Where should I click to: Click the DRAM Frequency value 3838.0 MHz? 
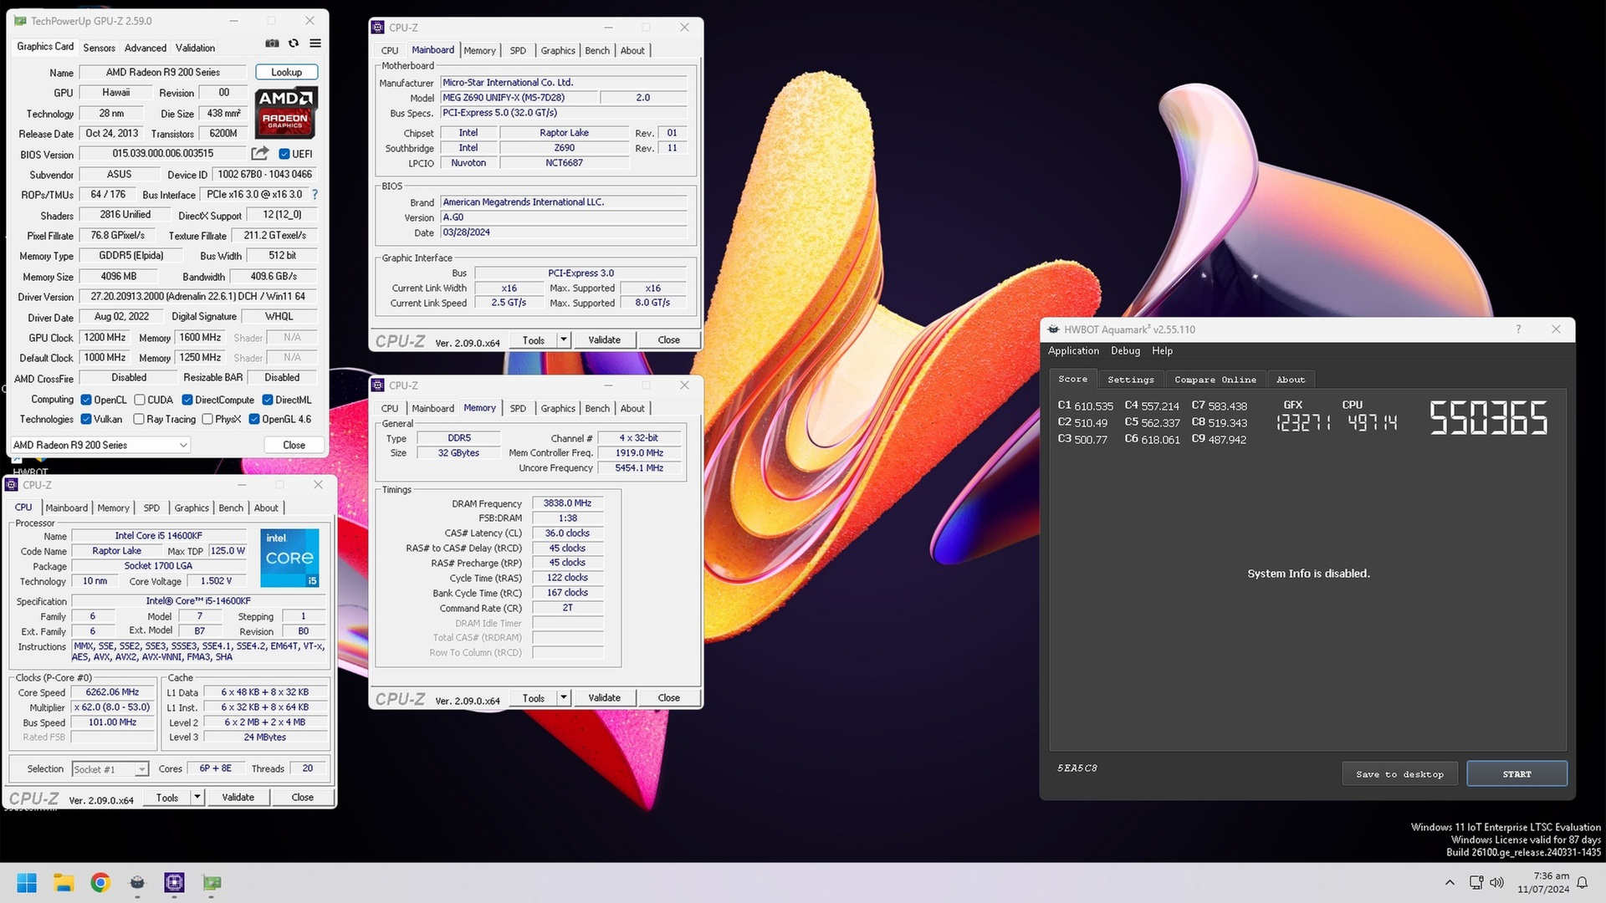[x=567, y=503]
